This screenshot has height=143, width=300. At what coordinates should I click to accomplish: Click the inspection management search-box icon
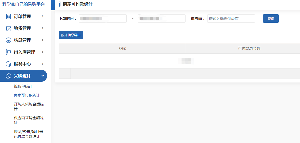[8, 28]
